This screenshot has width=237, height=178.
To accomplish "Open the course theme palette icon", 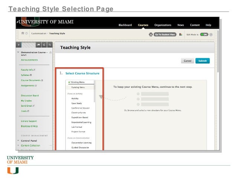I will [x=181, y=35].
